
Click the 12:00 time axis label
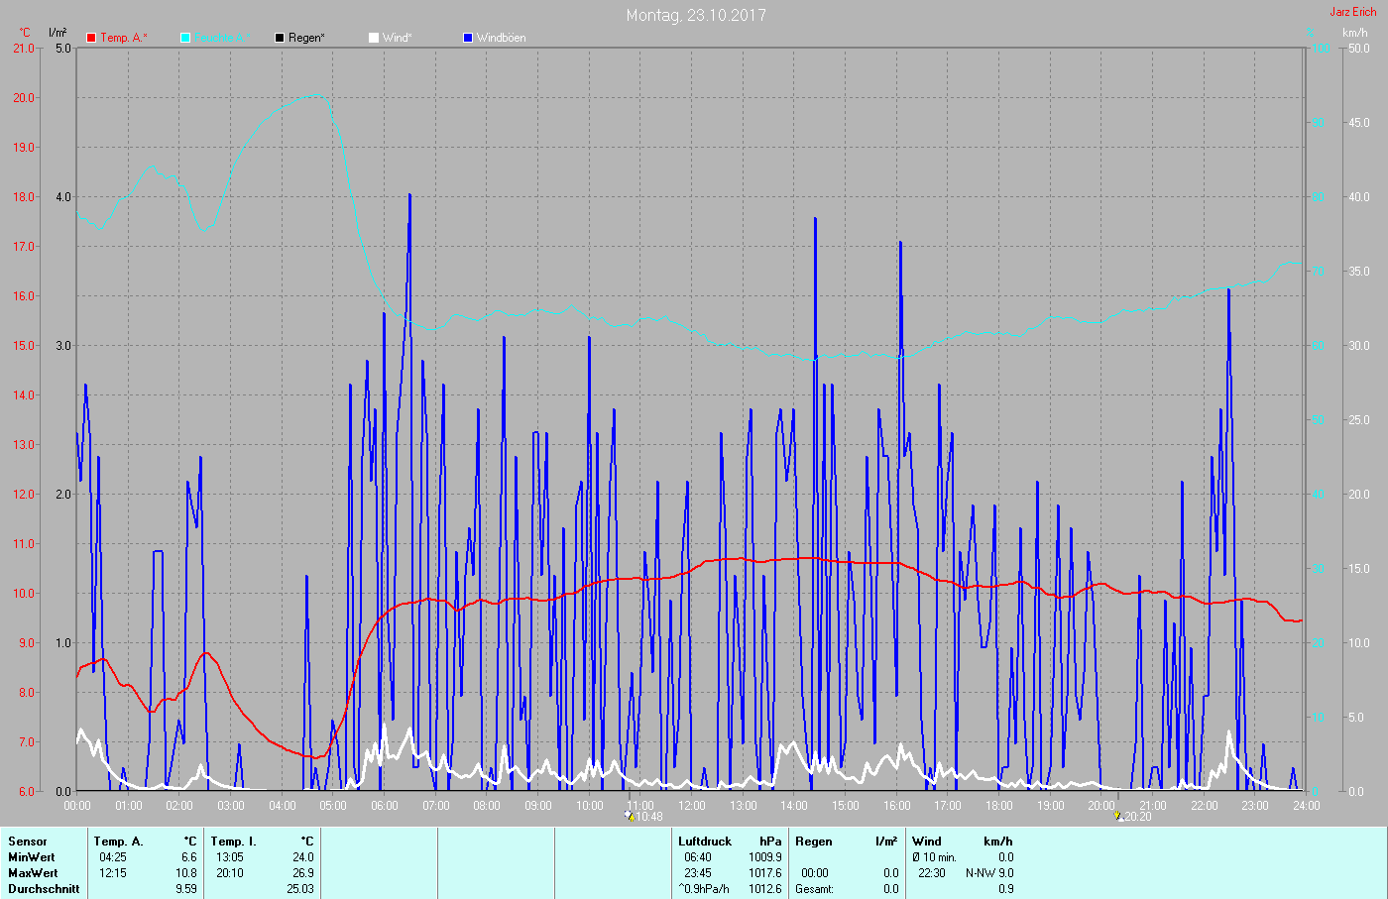pos(692,806)
